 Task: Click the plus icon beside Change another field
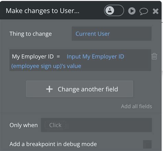coord(50,89)
